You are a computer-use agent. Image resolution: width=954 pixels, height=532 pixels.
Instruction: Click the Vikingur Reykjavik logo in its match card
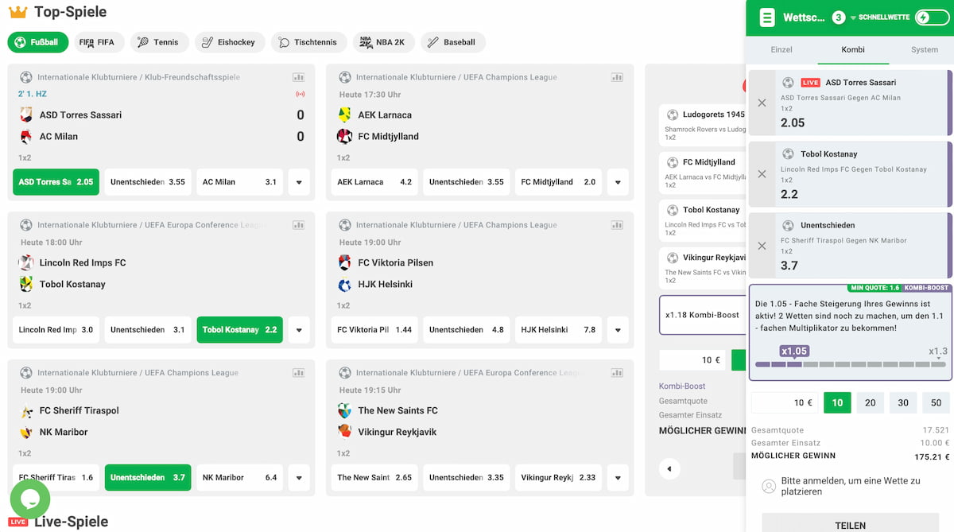pyautogui.click(x=344, y=432)
